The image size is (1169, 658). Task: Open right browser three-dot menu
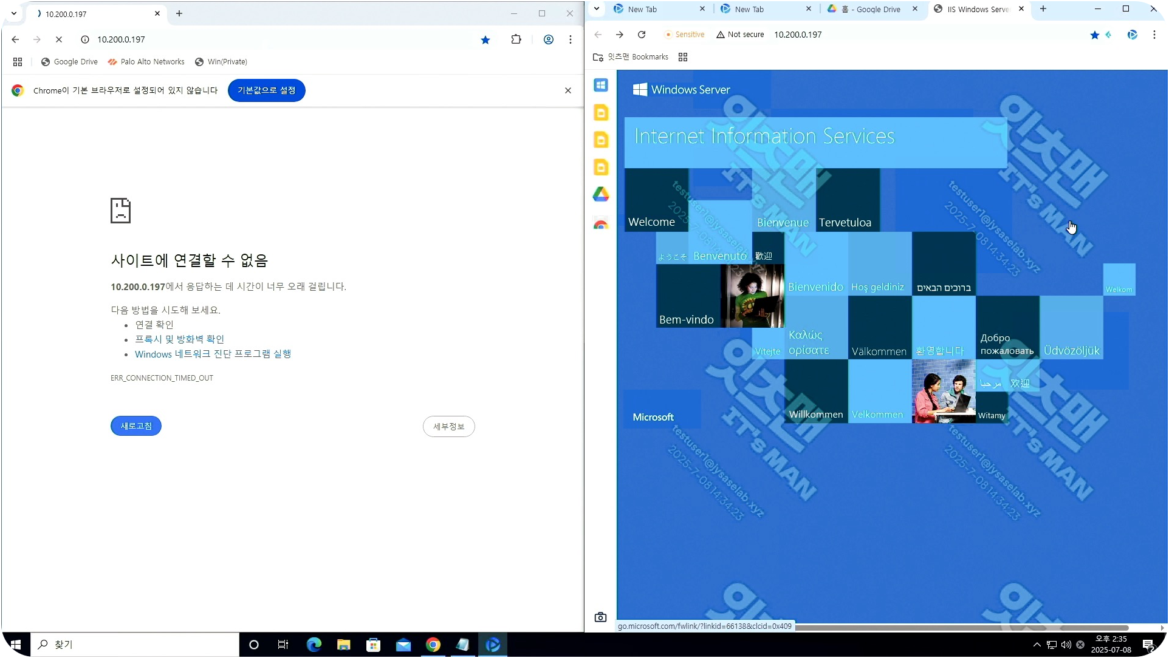1154,35
